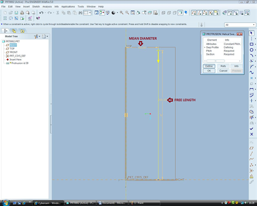
Task: Expand the Line tool flyout arrow
Action: [255, 39]
